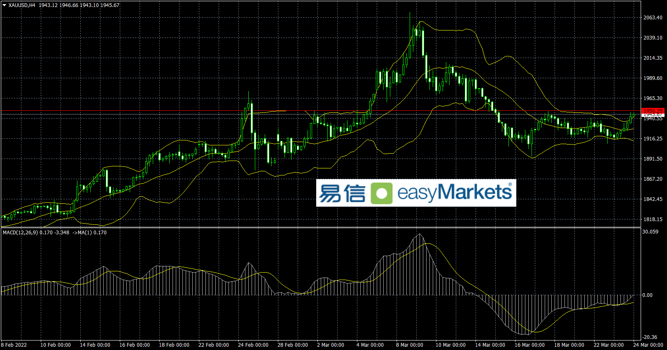The image size is (667, 350).
Task: Click the 18 Feb 00:00 time label
Action: click(174, 345)
